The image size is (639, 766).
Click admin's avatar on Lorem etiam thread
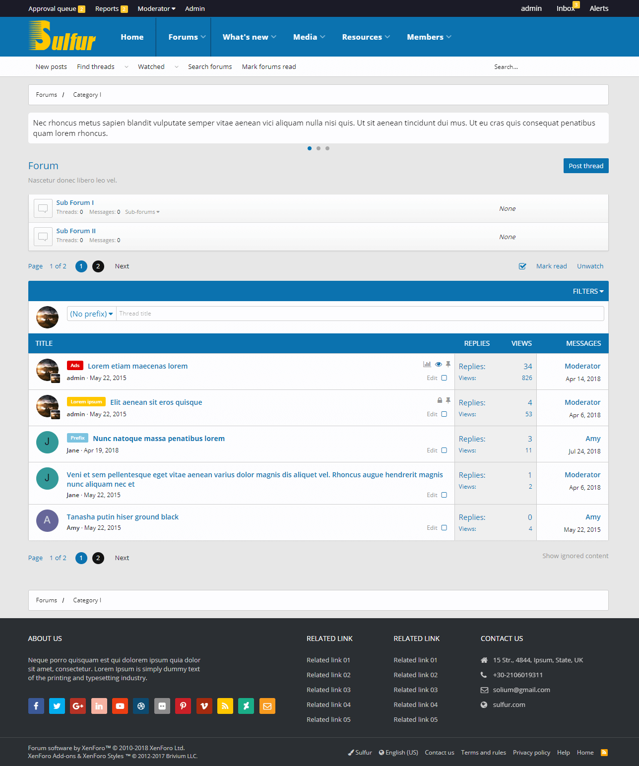[x=48, y=370]
